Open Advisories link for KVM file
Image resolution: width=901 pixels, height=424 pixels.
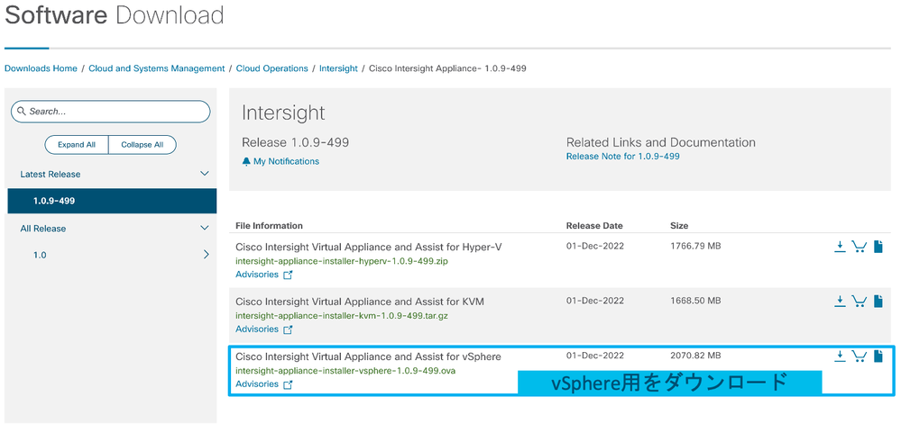257,329
